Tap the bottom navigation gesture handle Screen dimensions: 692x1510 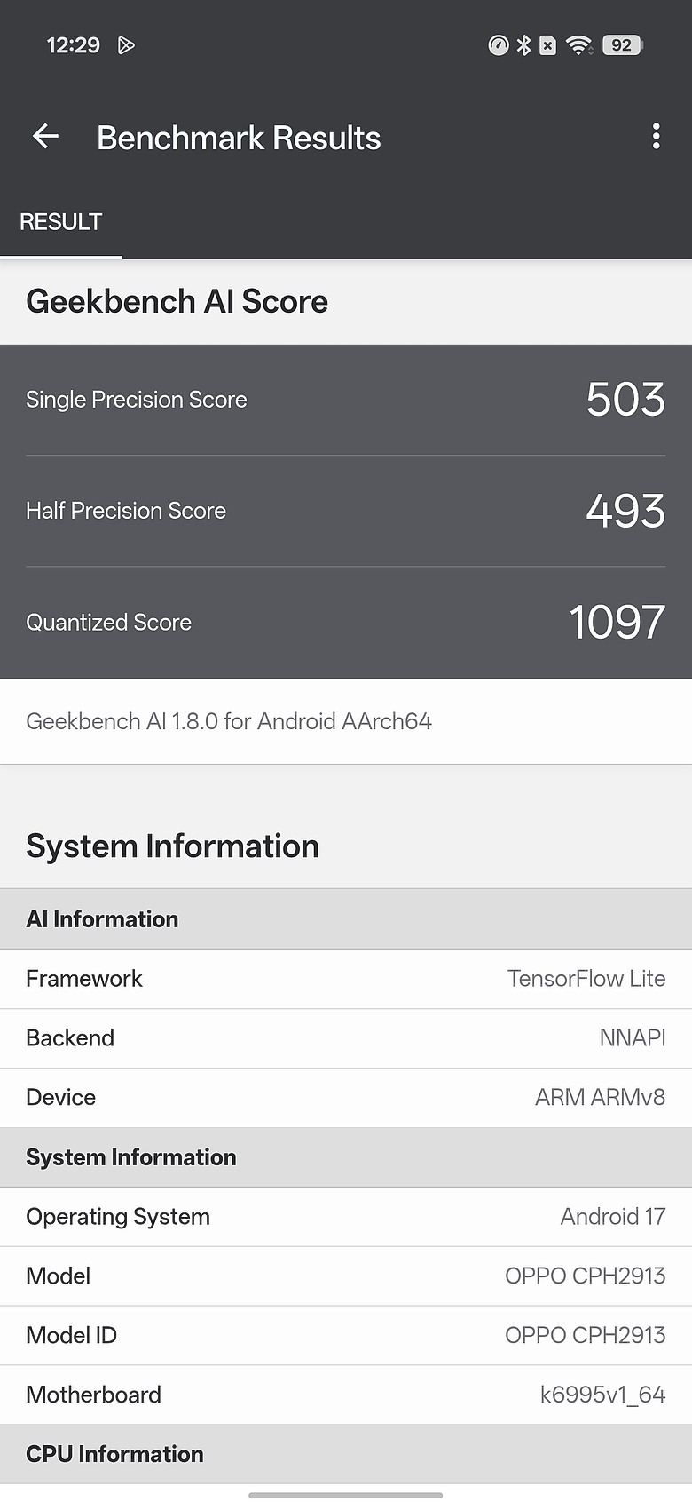coord(346,1496)
